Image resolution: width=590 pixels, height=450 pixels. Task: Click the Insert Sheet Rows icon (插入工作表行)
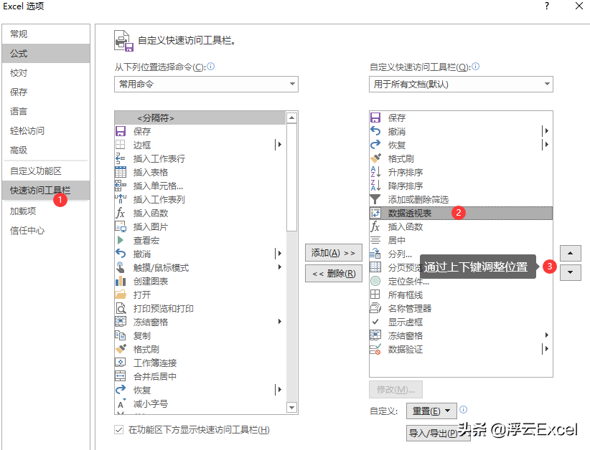[121, 158]
